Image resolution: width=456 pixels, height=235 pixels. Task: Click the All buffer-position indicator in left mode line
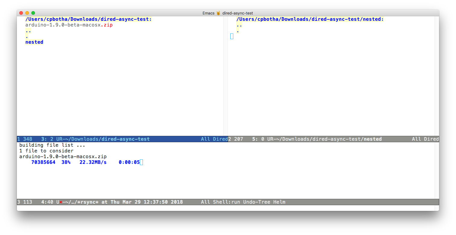(205, 139)
